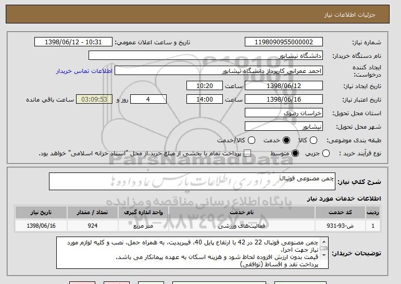Click the تعداد / مقدار column header
The width and height of the screenshot is (401, 284).
[92, 213]
